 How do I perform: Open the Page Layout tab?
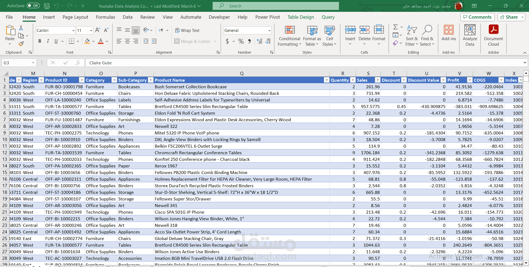(x=75, y=17)
